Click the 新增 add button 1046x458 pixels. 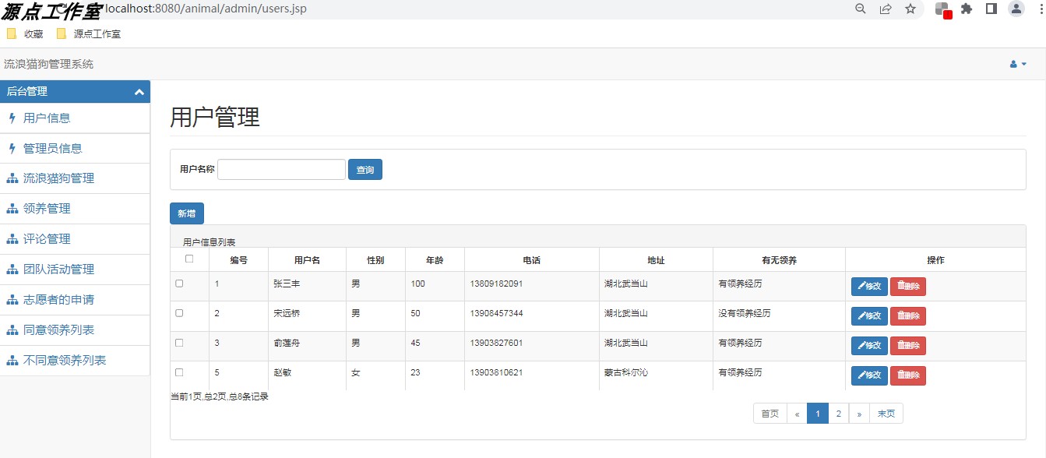click(186, 213)
